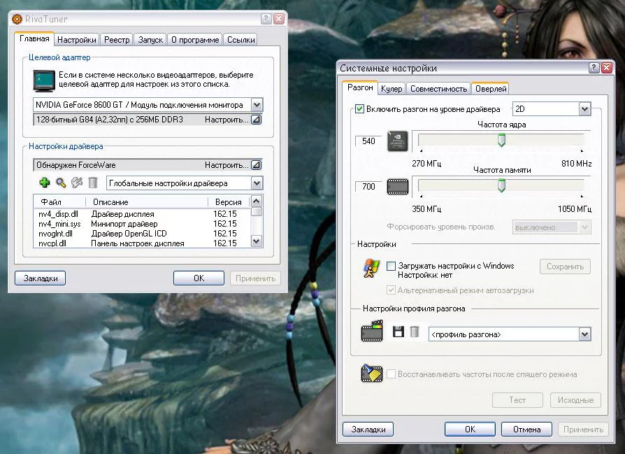The image size is (625, 454).
Task: Click the Файл column header
Action: pos(60,202)
